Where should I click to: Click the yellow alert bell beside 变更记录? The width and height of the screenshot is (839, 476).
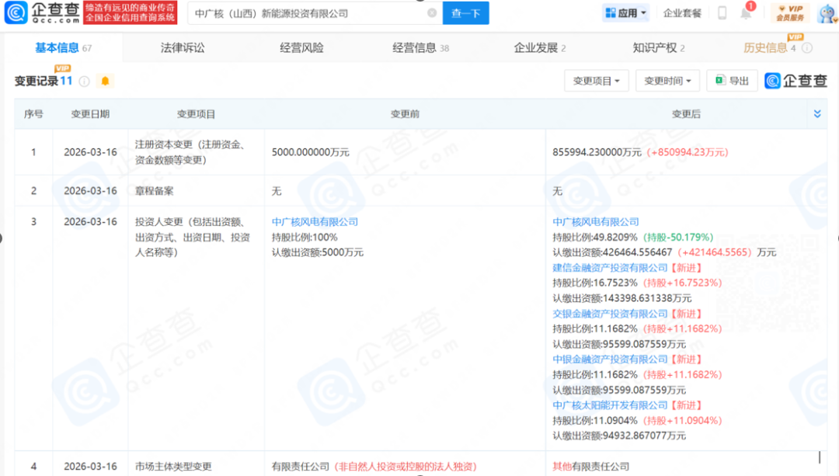click(105, 81)
